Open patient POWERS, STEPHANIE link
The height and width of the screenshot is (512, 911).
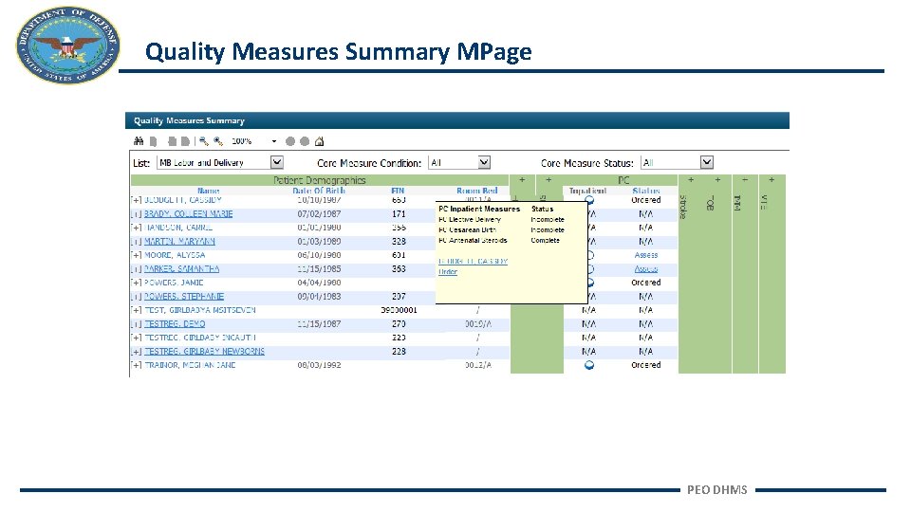(183, 296)
